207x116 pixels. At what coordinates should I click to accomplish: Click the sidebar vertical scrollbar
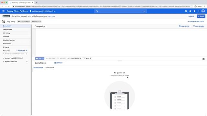point(31,70)
